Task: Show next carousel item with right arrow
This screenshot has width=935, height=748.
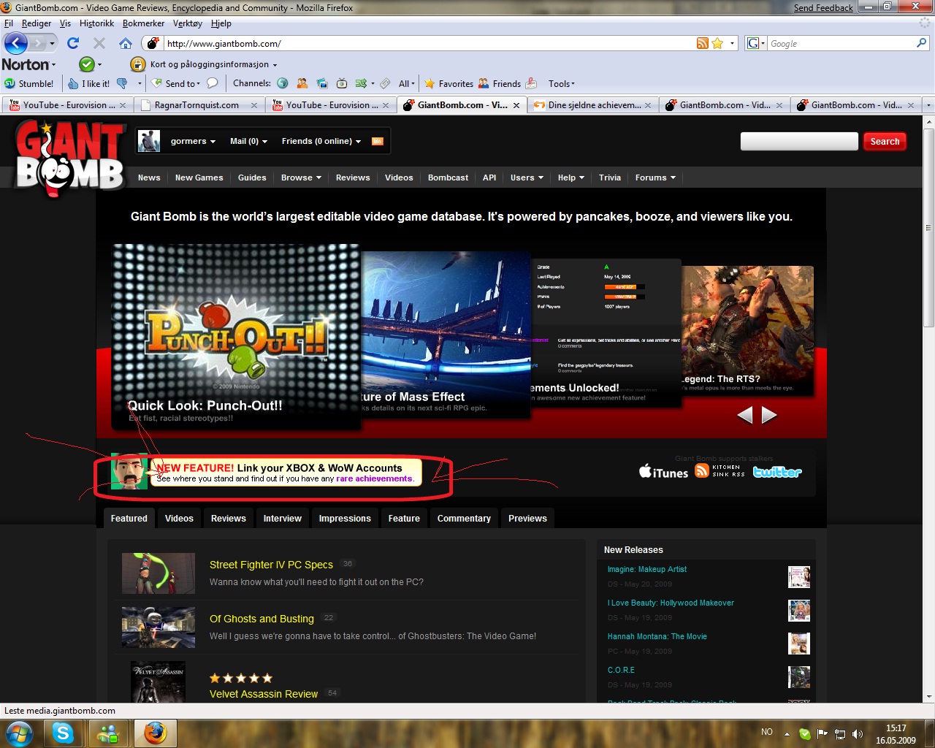Action: [769, 415]
